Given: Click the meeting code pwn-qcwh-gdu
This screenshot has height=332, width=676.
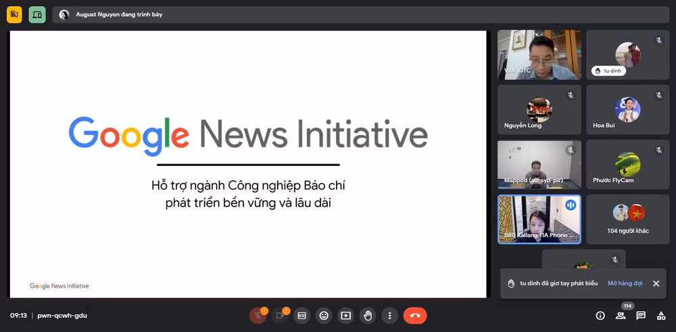Looking at the screenshot, I should (x=62, y=316).
